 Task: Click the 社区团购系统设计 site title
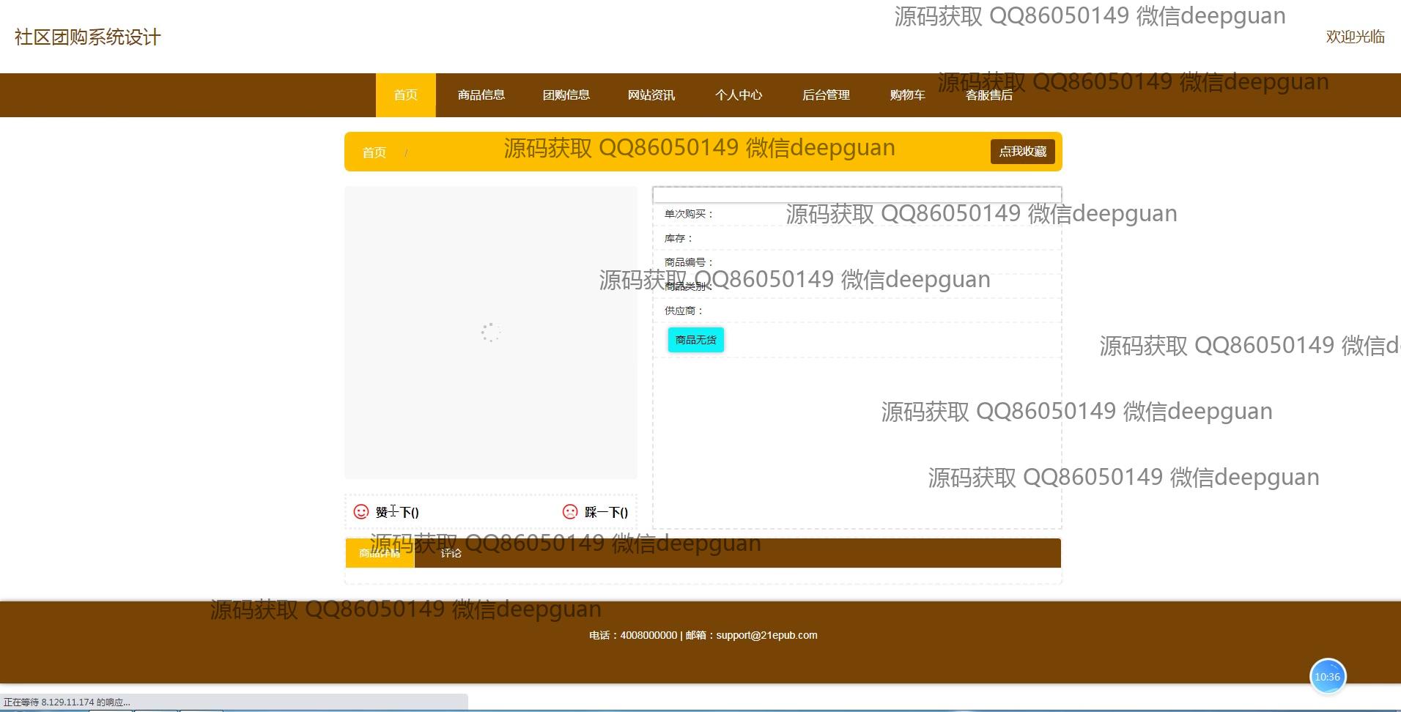tap(88, 37)
